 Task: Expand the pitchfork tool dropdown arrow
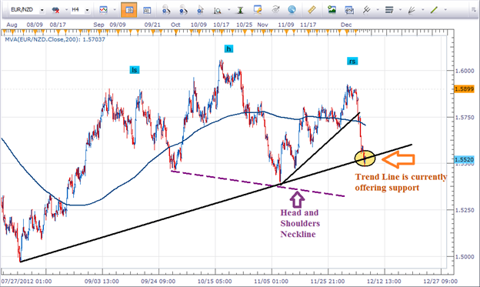click(x=378, y=10)
